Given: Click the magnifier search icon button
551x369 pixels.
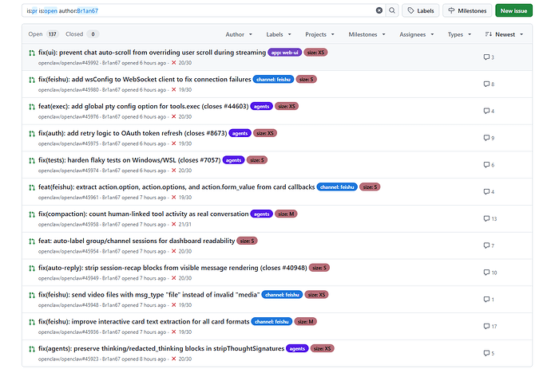Looking at the screenshot, I should 392,10.
